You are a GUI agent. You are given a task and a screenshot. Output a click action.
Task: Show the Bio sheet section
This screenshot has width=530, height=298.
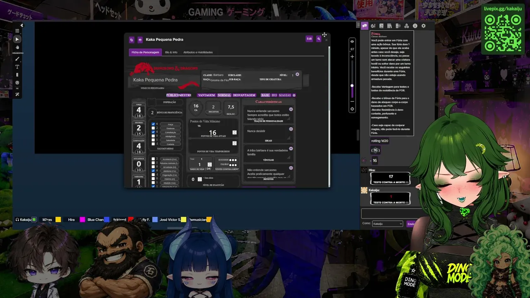[x=274, y=95]
